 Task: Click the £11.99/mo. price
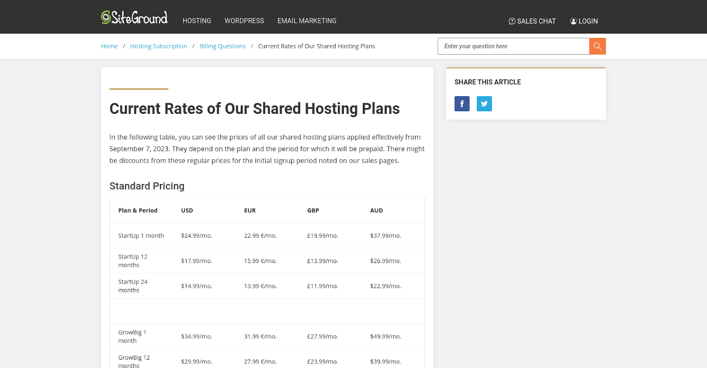(x=323, y=286)
